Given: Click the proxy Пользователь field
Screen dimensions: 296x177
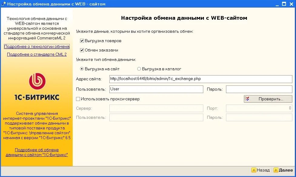Looking at the screenshot, I should click(x=156, y=118).
